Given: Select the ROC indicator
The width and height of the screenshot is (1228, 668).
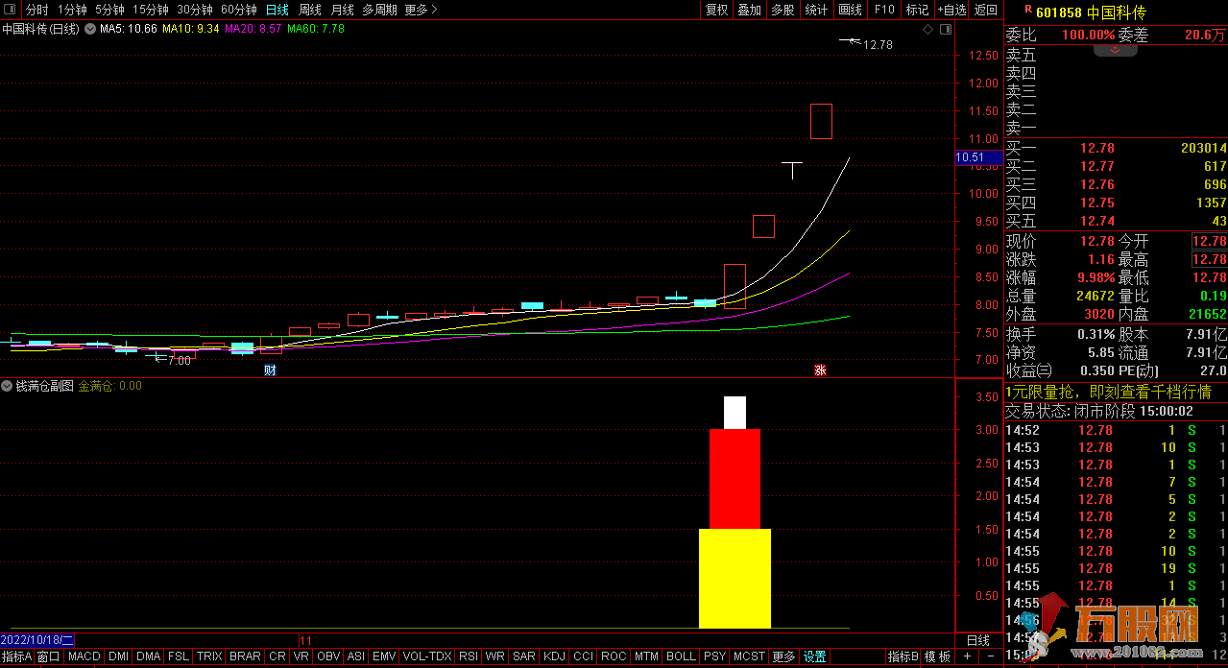Looking at the screenshot, I should tap(614, 656).
